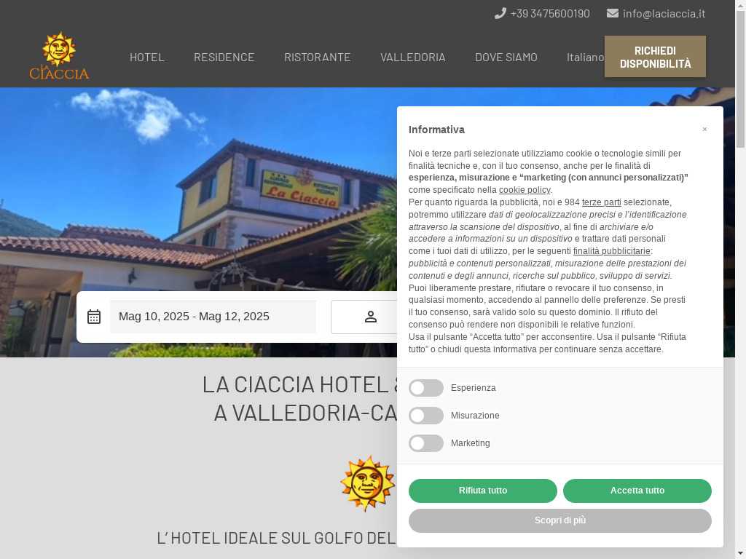Click the phone icon in header

[500, 13]
